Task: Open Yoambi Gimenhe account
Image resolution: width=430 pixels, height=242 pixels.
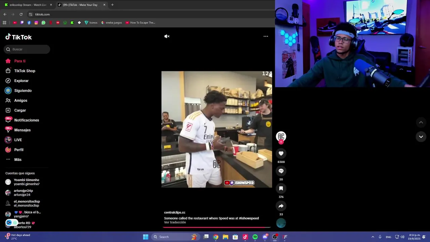Action: point(26,182)
